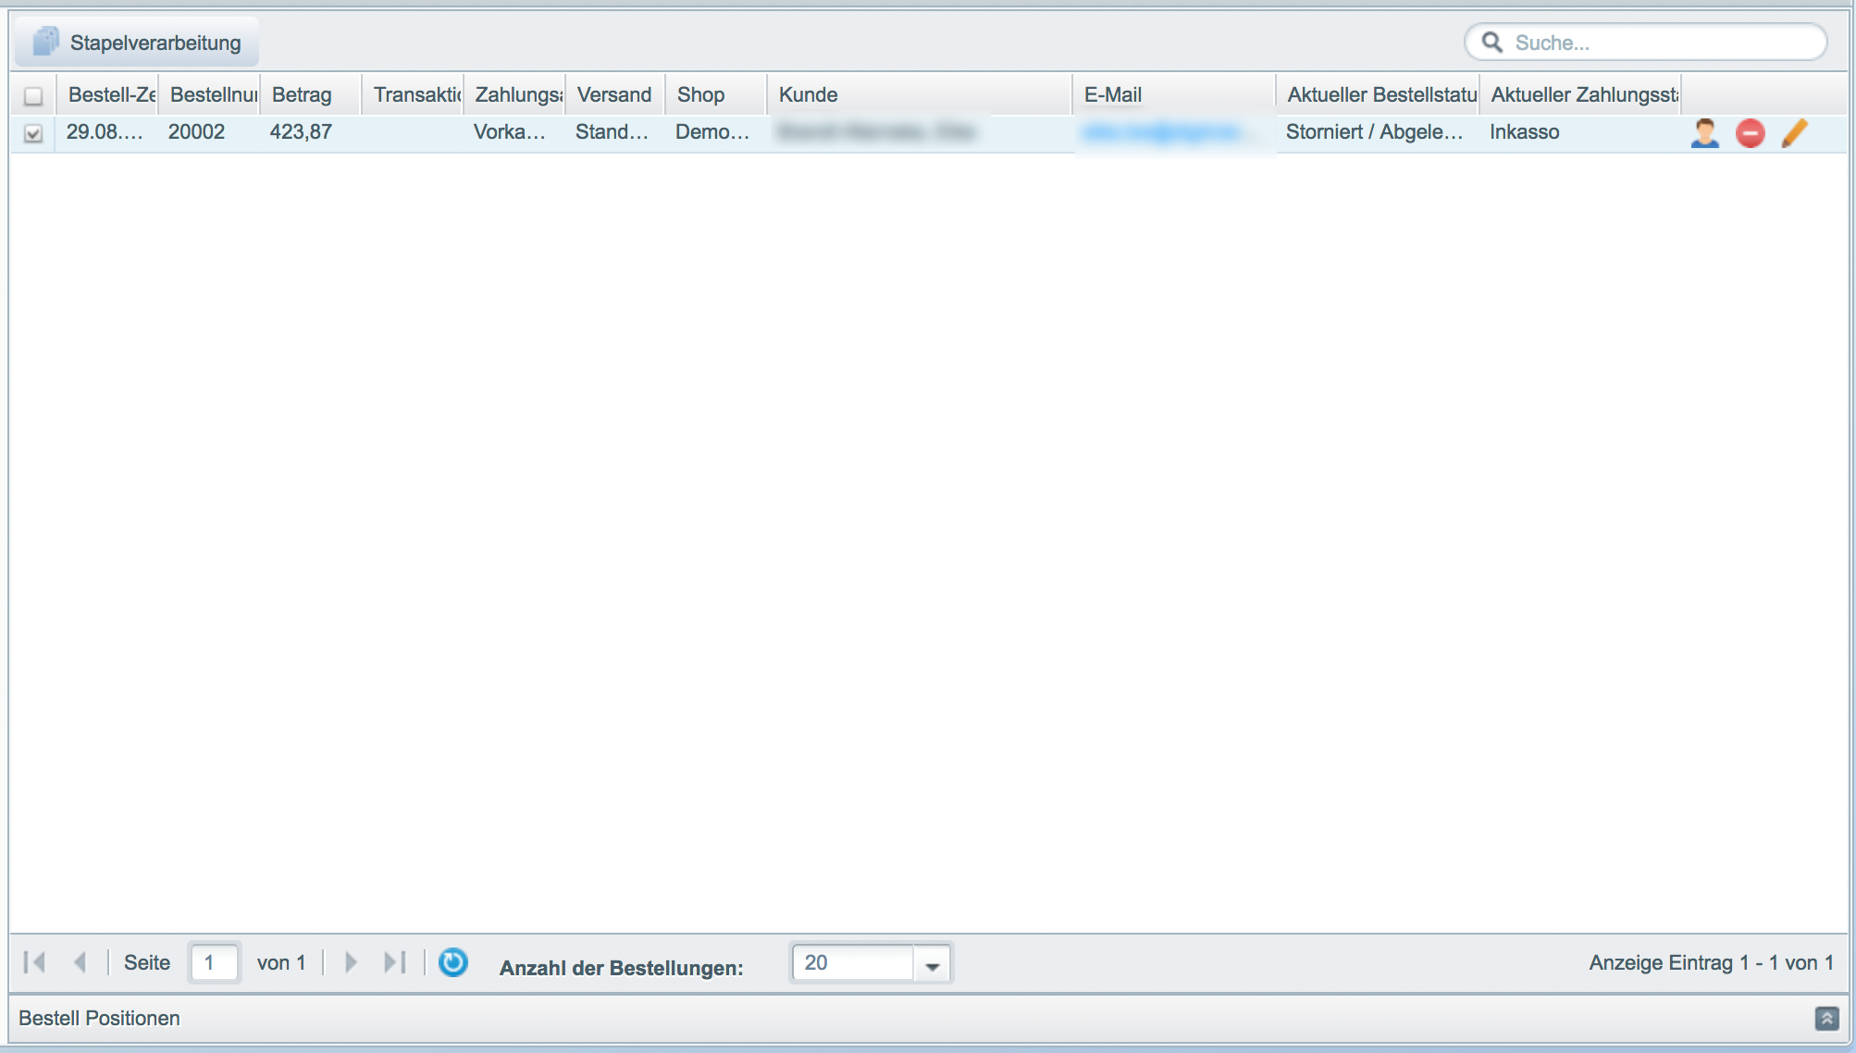1856x1053 pixels.
Task: Sort by the Betrag column header
Action: (x=311, y=94)
